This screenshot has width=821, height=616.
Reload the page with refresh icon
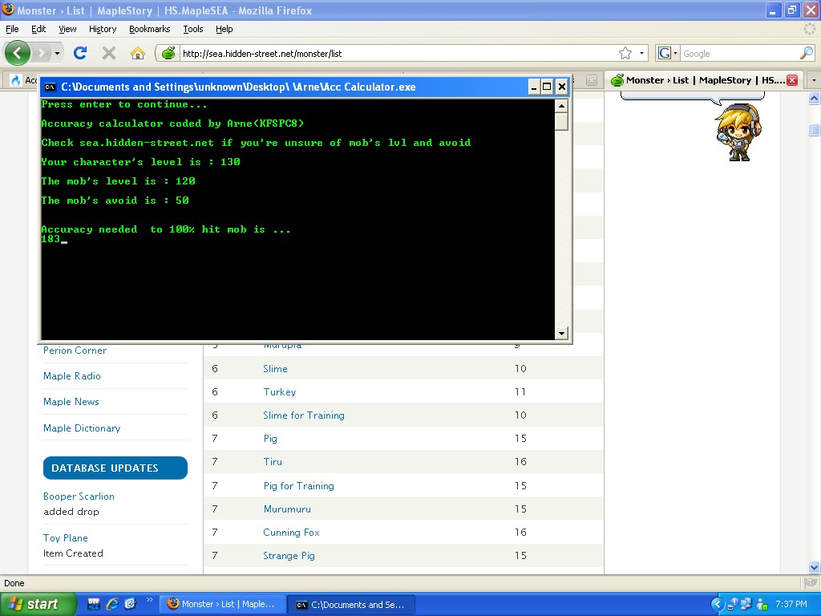coord(80,53)
